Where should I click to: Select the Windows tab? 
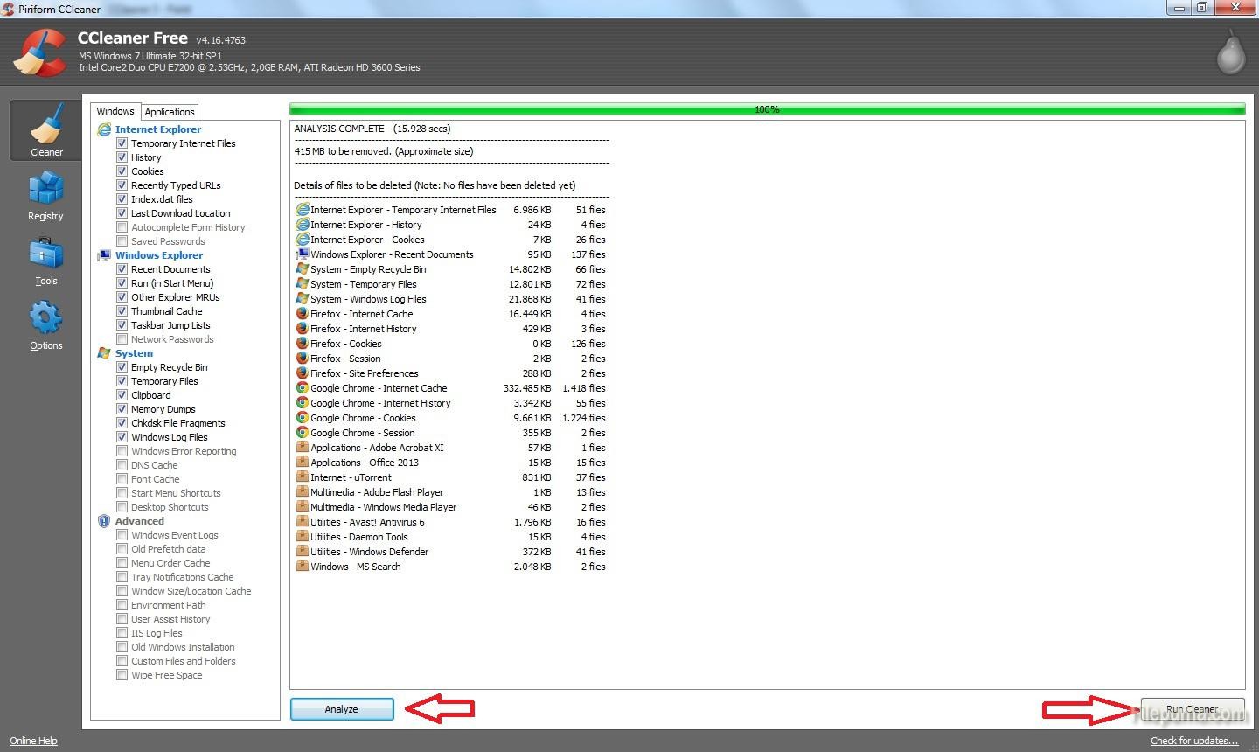point(115,111)
